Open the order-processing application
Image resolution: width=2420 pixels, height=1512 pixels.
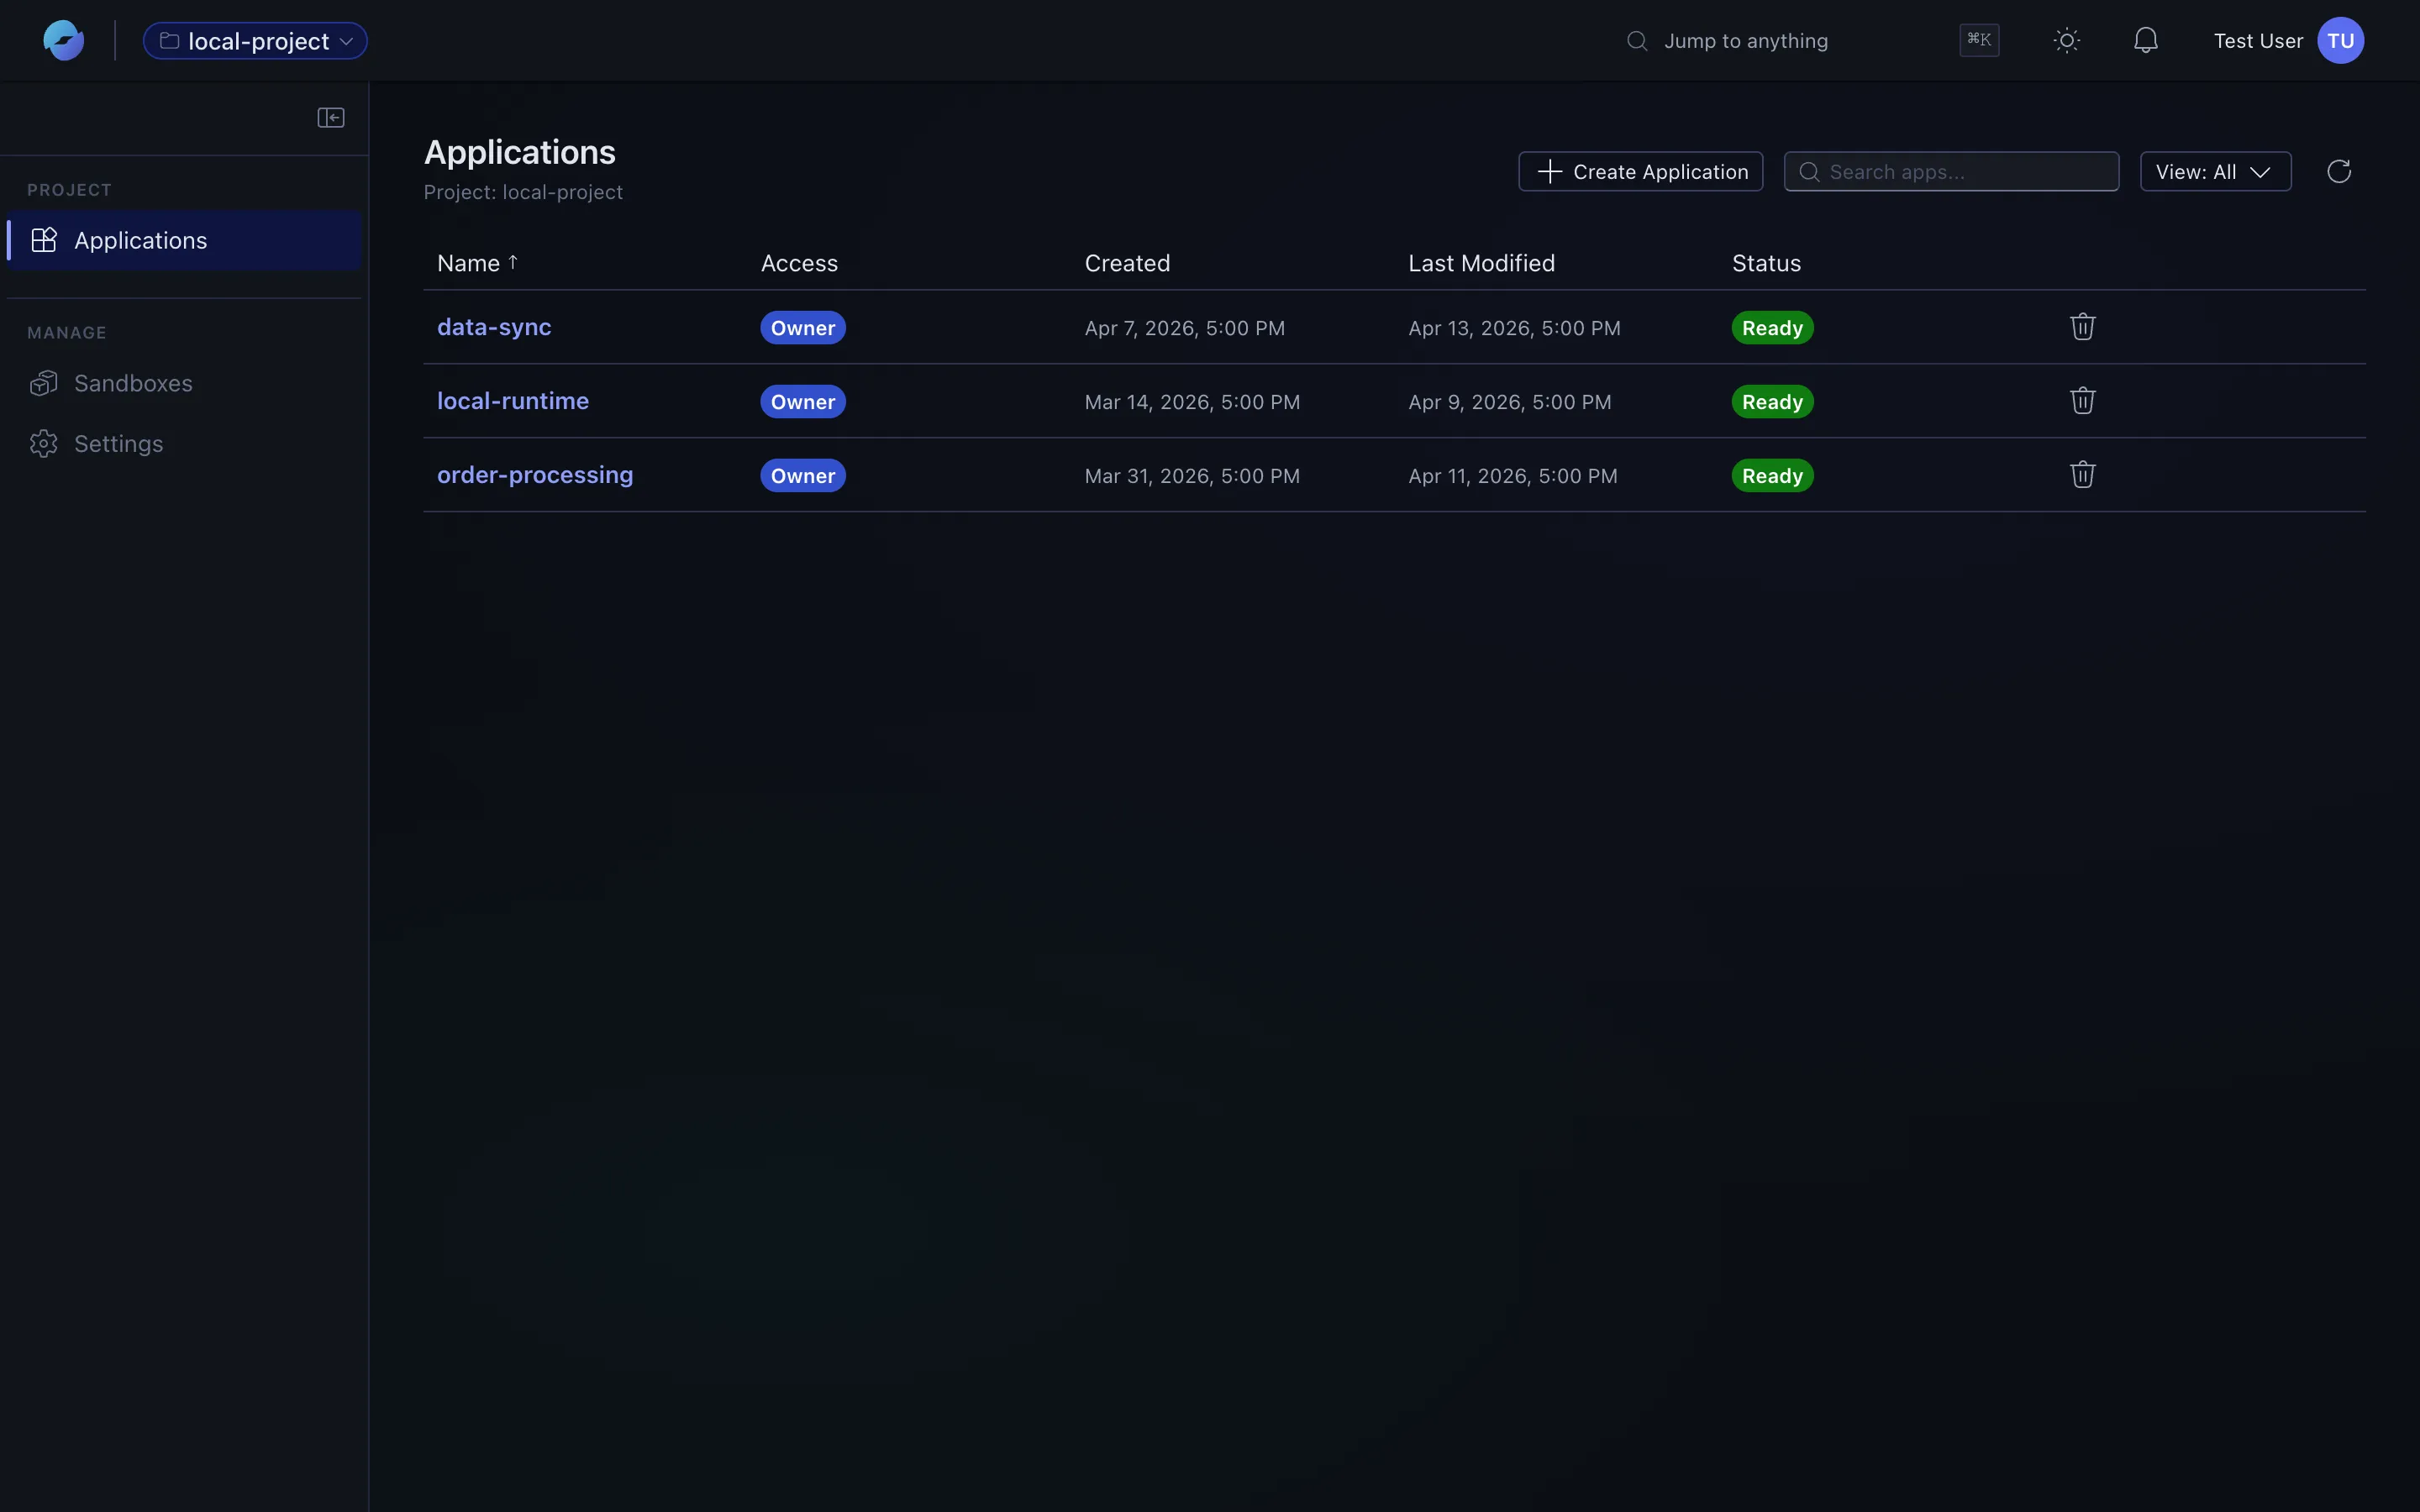[x=535, y=475]
